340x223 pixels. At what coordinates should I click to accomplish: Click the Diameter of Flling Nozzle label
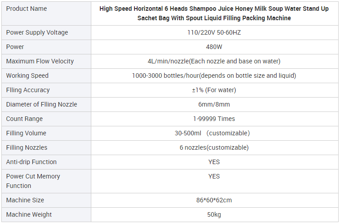pyautogui.click(x=42, y=104)
